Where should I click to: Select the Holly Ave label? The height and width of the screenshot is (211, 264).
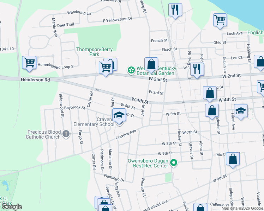(117, 189)
